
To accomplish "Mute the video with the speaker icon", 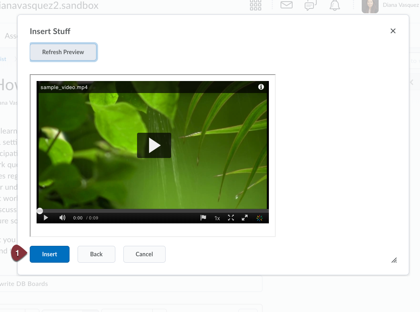I will coord(62,218).
